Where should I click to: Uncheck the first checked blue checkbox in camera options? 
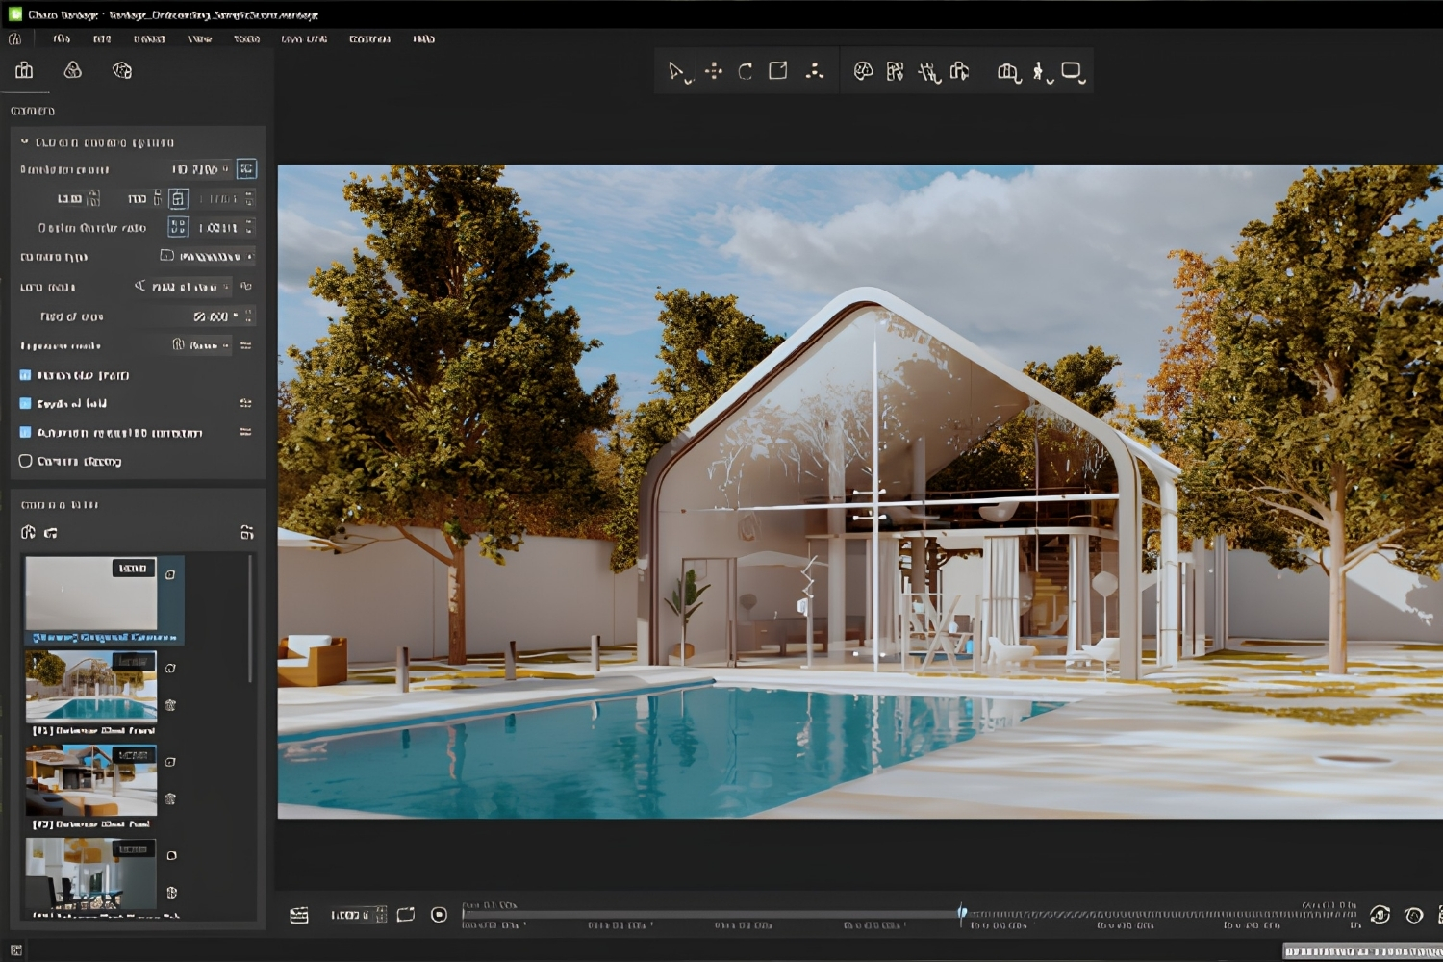click(x=26, y=375)
